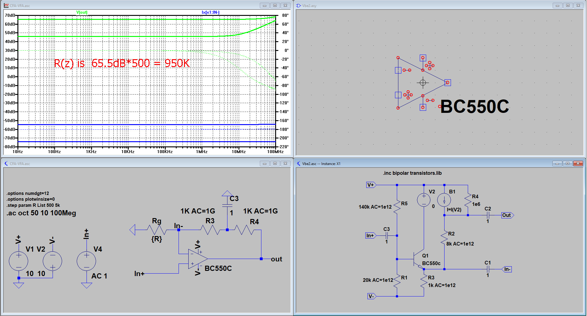Select resistor R2 in Vbe2.asc
The height and width of the screenshot is (316, 587).
(x=444, y=237)
